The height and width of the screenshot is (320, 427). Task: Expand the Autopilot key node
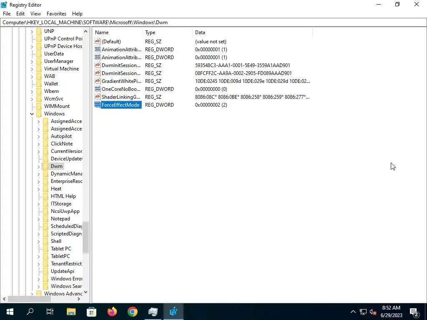[x=38, y=136]
